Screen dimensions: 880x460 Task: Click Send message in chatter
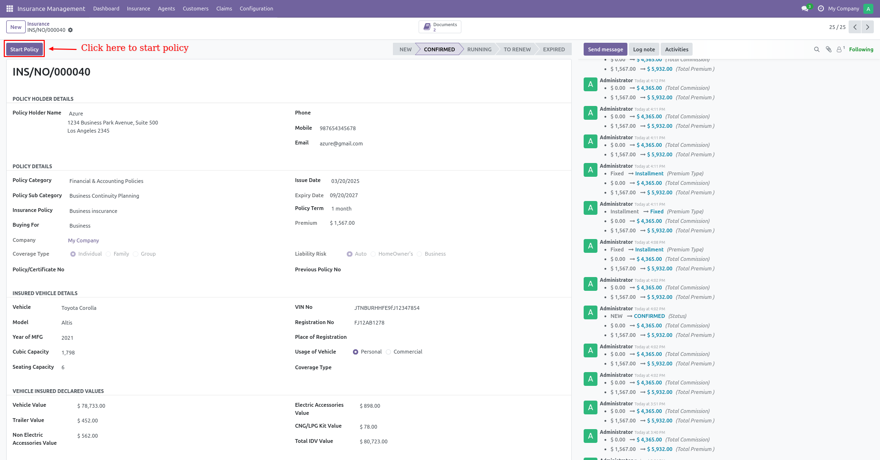click(x=605, y=49)
